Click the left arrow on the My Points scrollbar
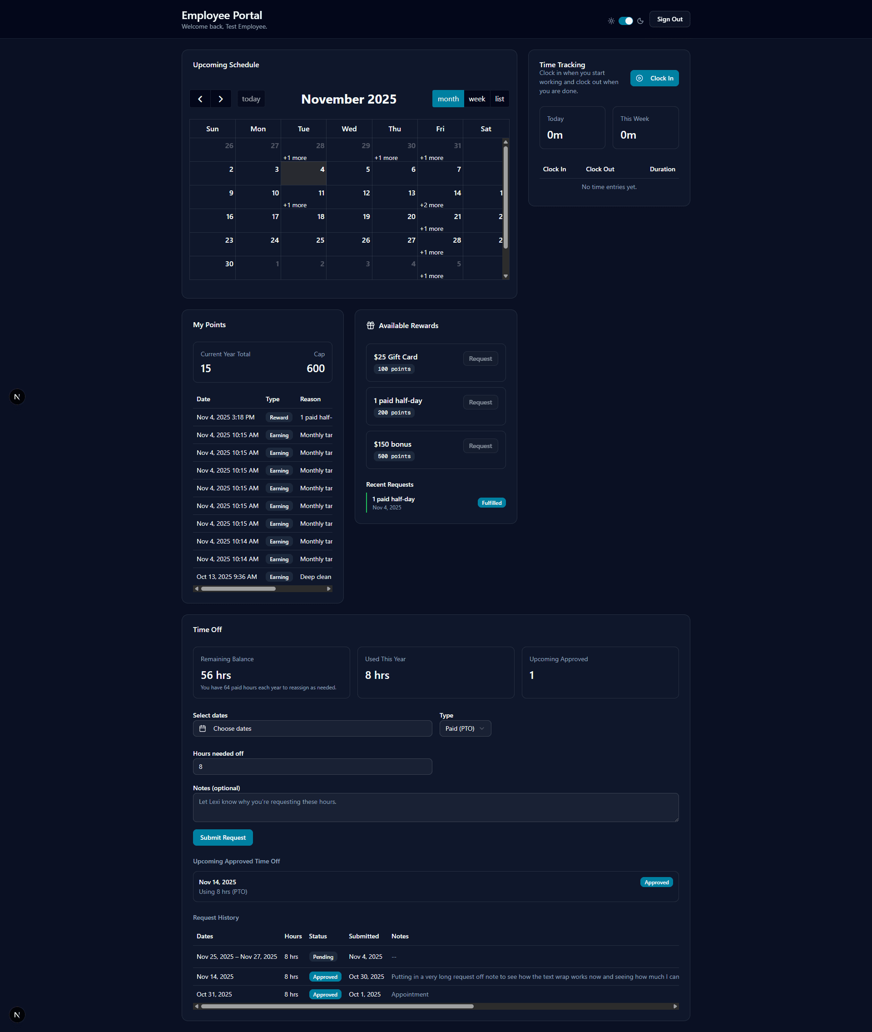 coord(196,588)
